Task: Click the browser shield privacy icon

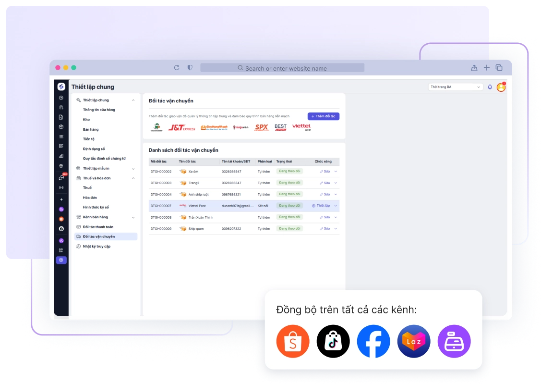Action: tap(190, 68)
